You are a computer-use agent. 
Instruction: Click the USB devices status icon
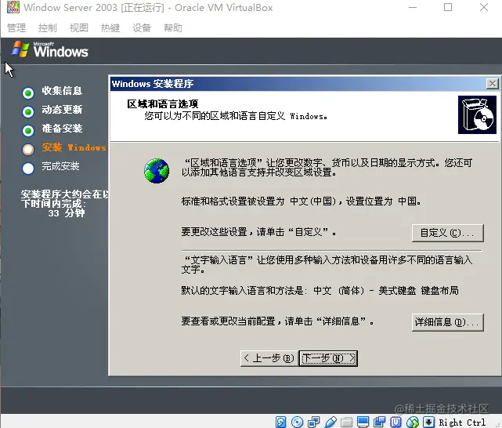(330, 422)
